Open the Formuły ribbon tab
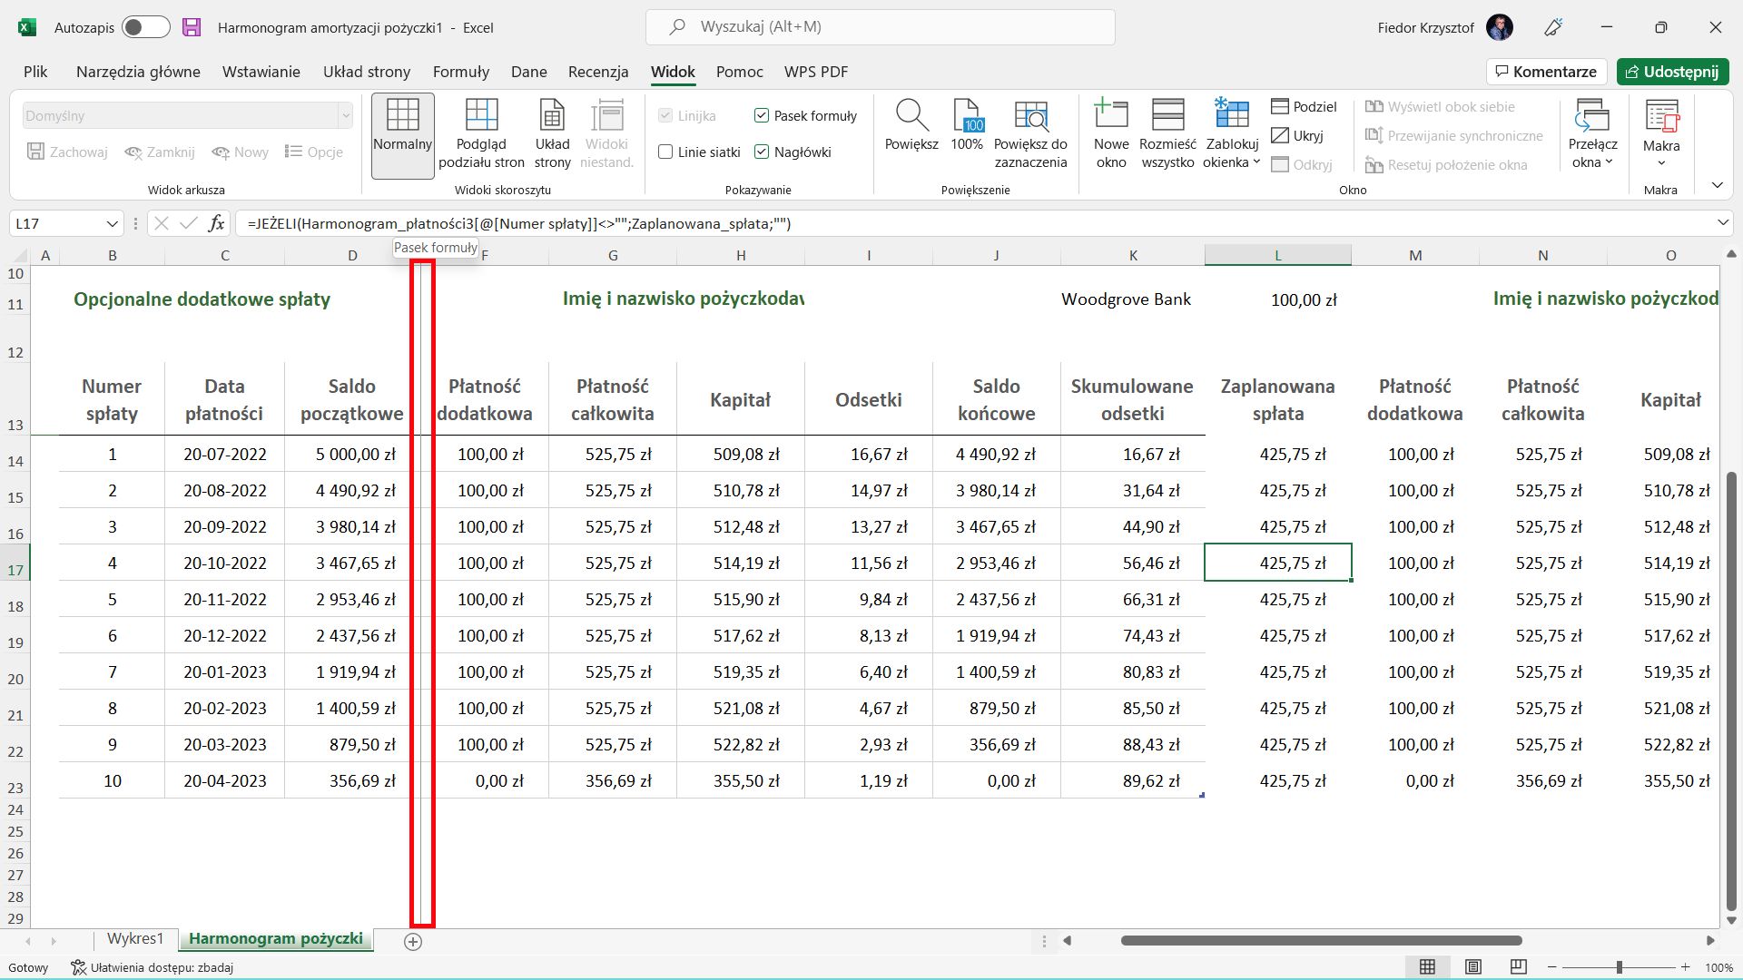1743x980 pixels. [x=460, y=72]
